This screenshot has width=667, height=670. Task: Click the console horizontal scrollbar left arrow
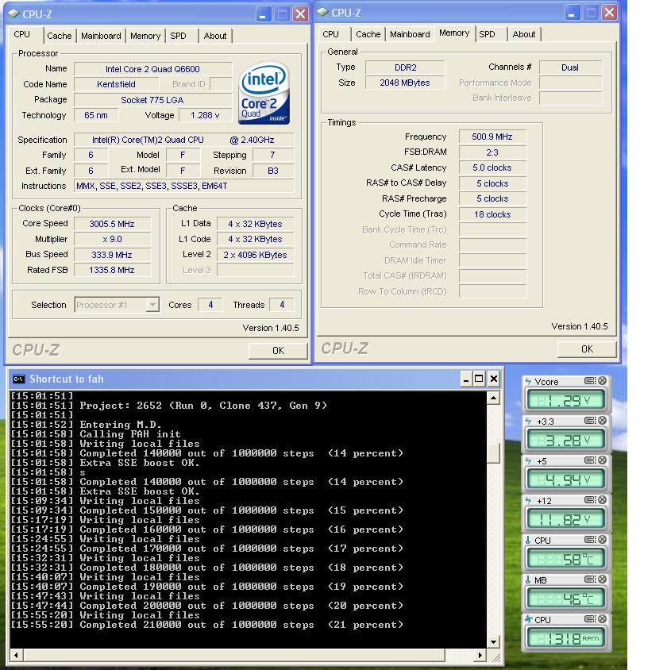click(16, 655)
